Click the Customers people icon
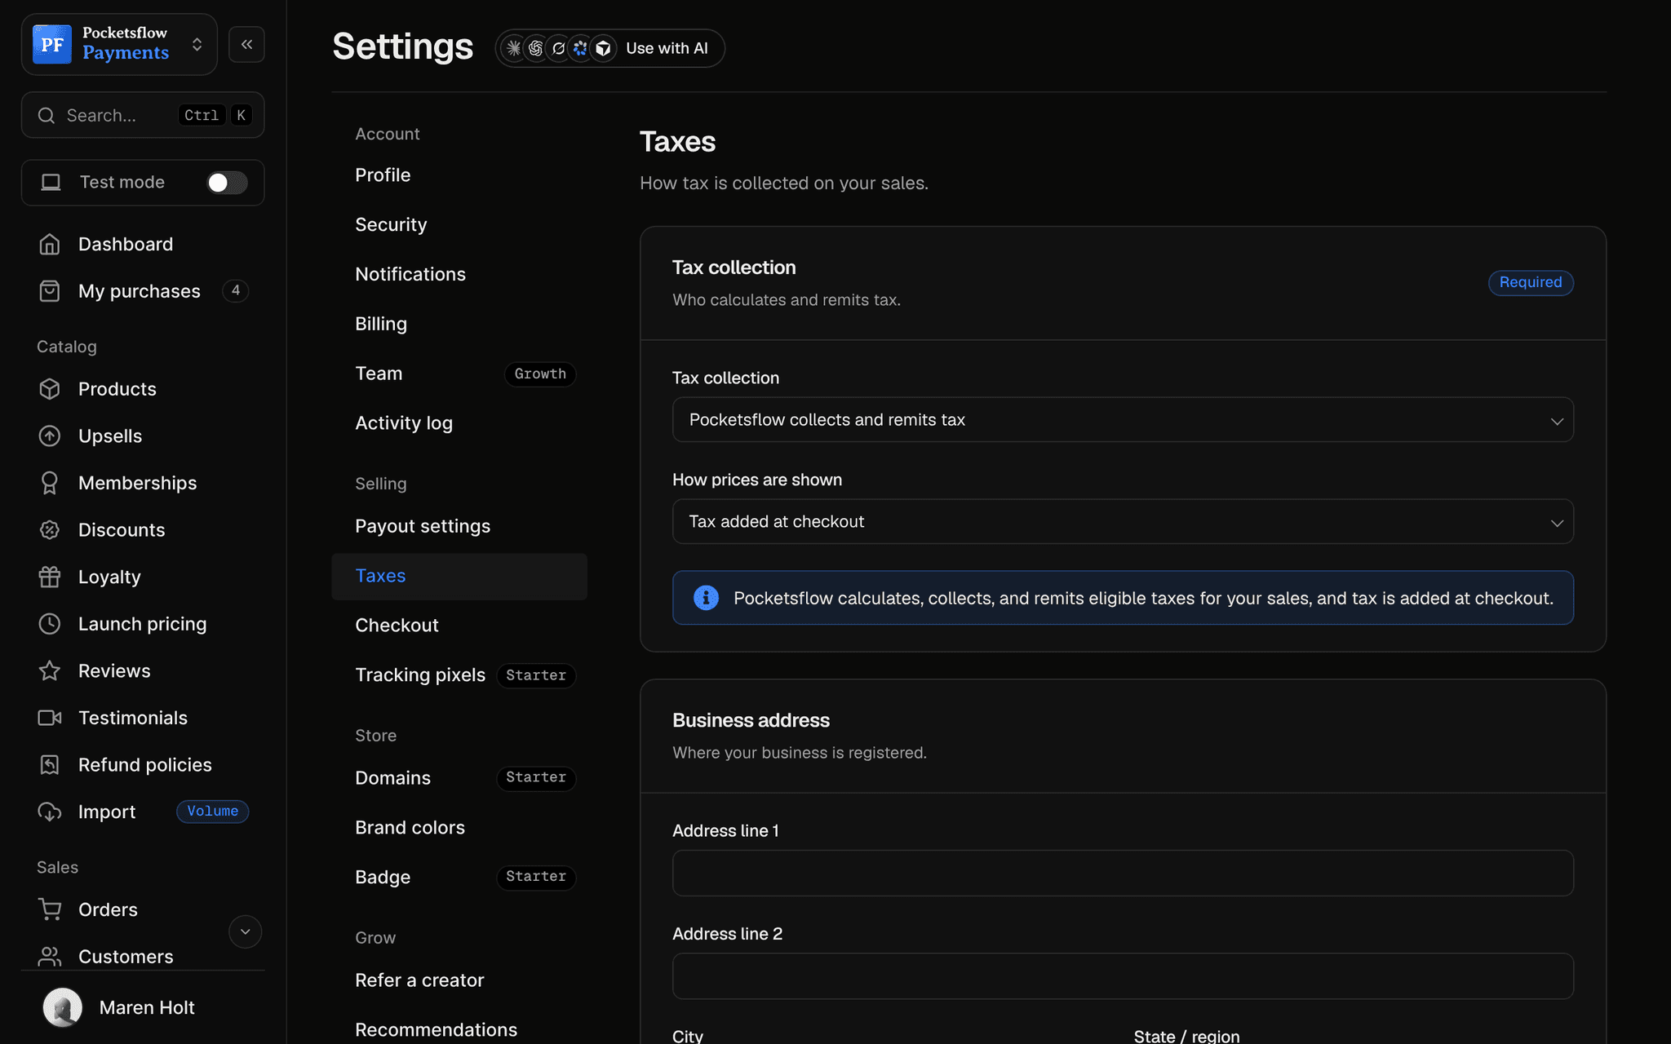This screenshot has height=1044, width=1671. [x=50, y=956]
